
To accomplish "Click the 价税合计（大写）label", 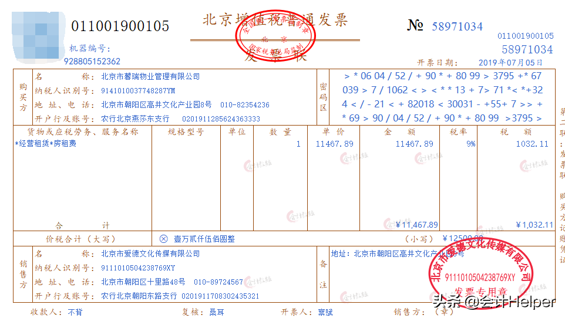I will (x=80, y=239).
